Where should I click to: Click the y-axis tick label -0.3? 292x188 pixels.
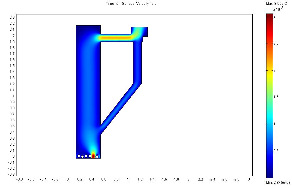point(12,174)
